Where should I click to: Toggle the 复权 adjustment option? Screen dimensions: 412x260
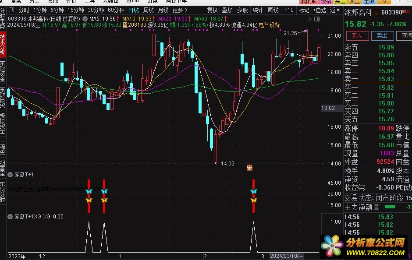point(212,10)
